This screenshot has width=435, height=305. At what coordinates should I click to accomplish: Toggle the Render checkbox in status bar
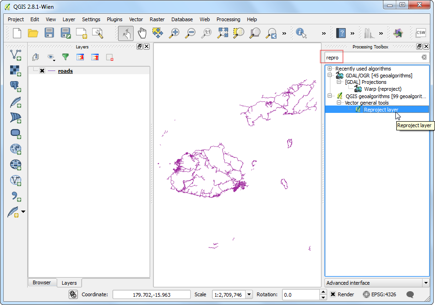coord(333,294)
